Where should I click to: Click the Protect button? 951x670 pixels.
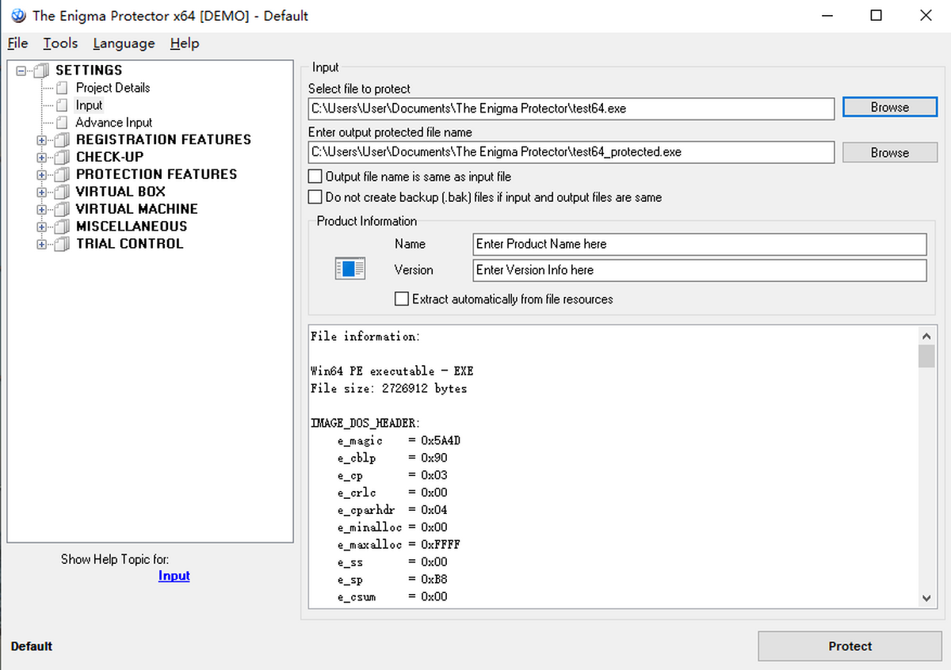coord(850,646)
